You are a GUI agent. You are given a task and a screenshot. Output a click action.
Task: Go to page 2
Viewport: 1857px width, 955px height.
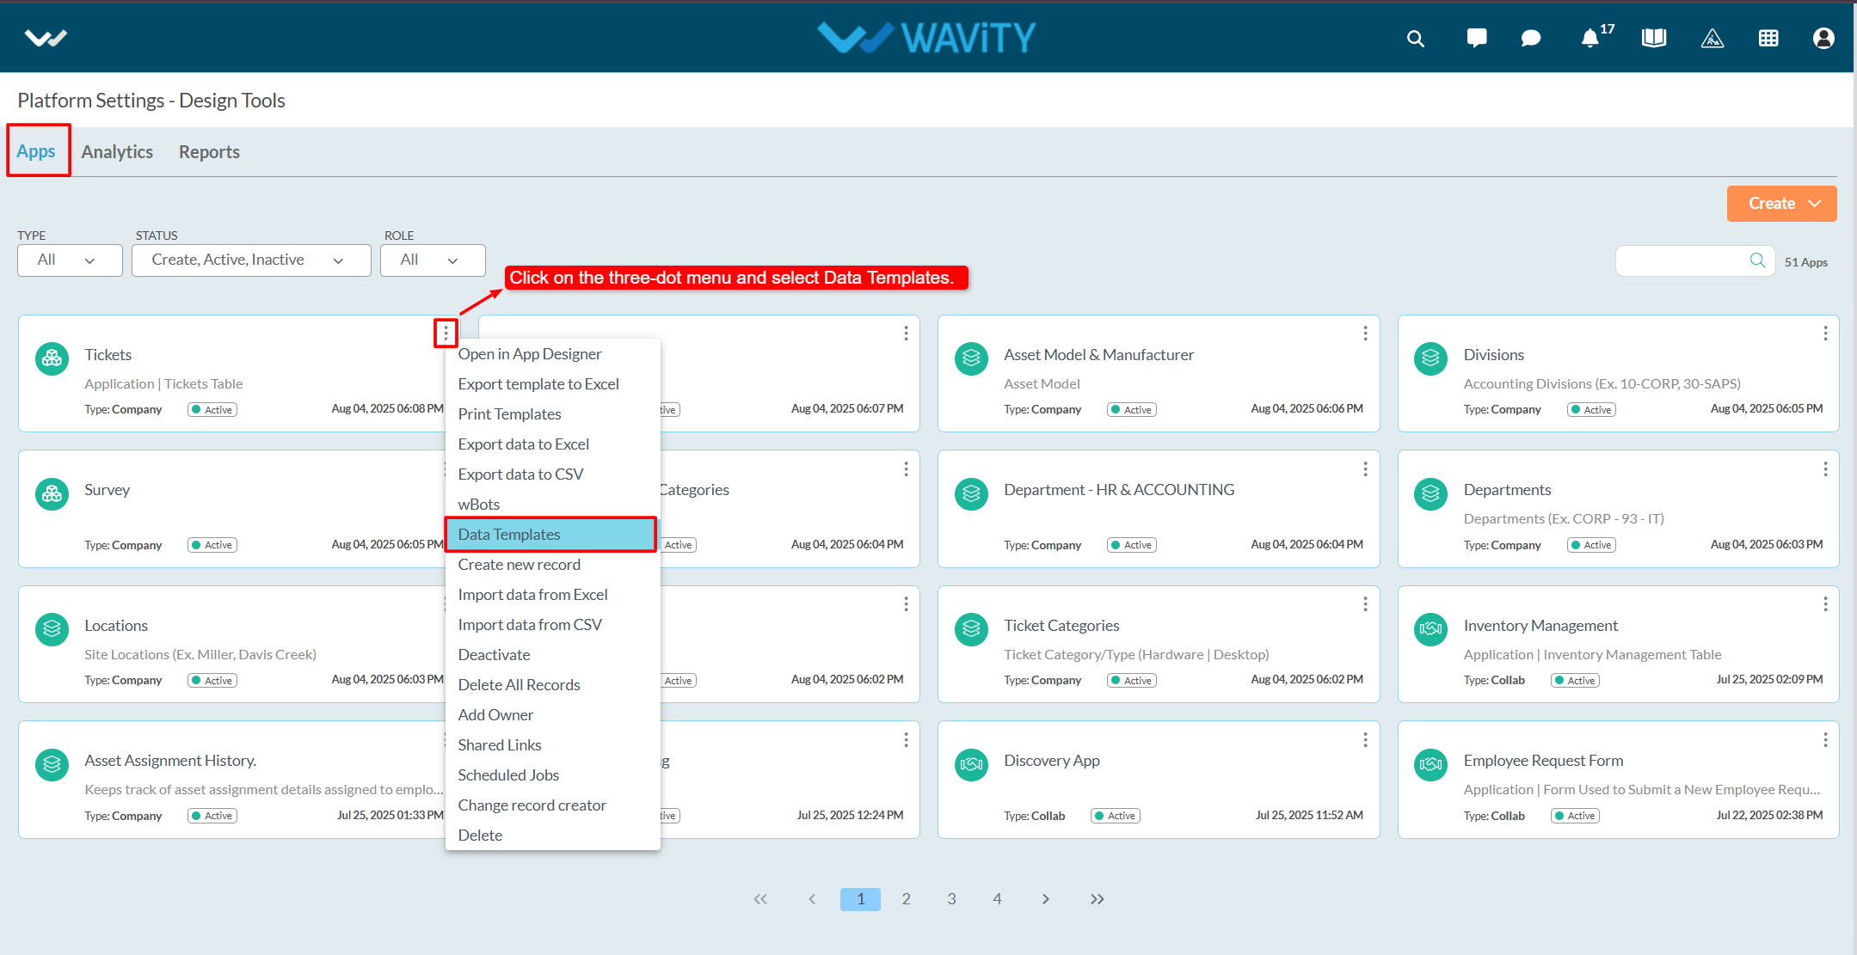click(x=906, y=899)
